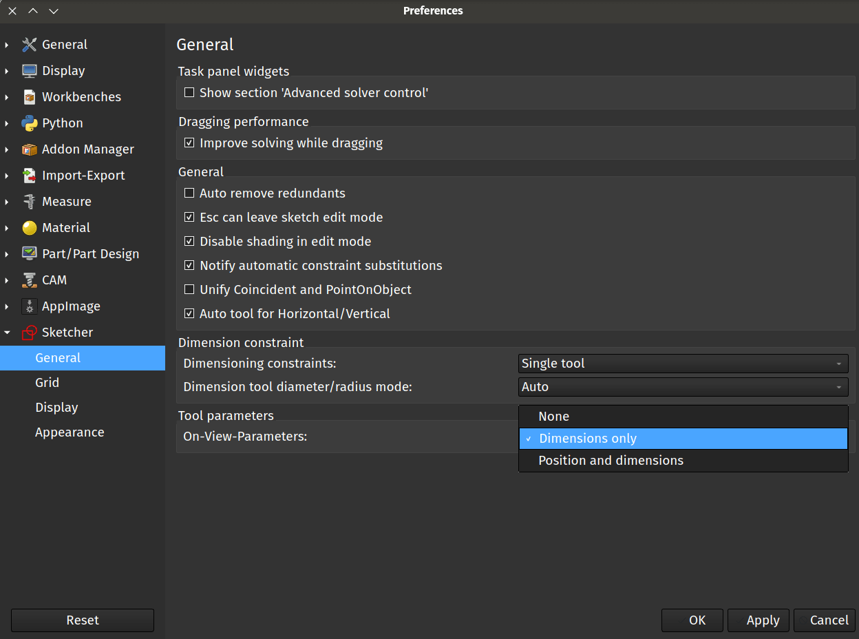Open the CAM preferences icon
Image resolution: width=859 pixels, height=639 pixels.
(x=29, y=280)
